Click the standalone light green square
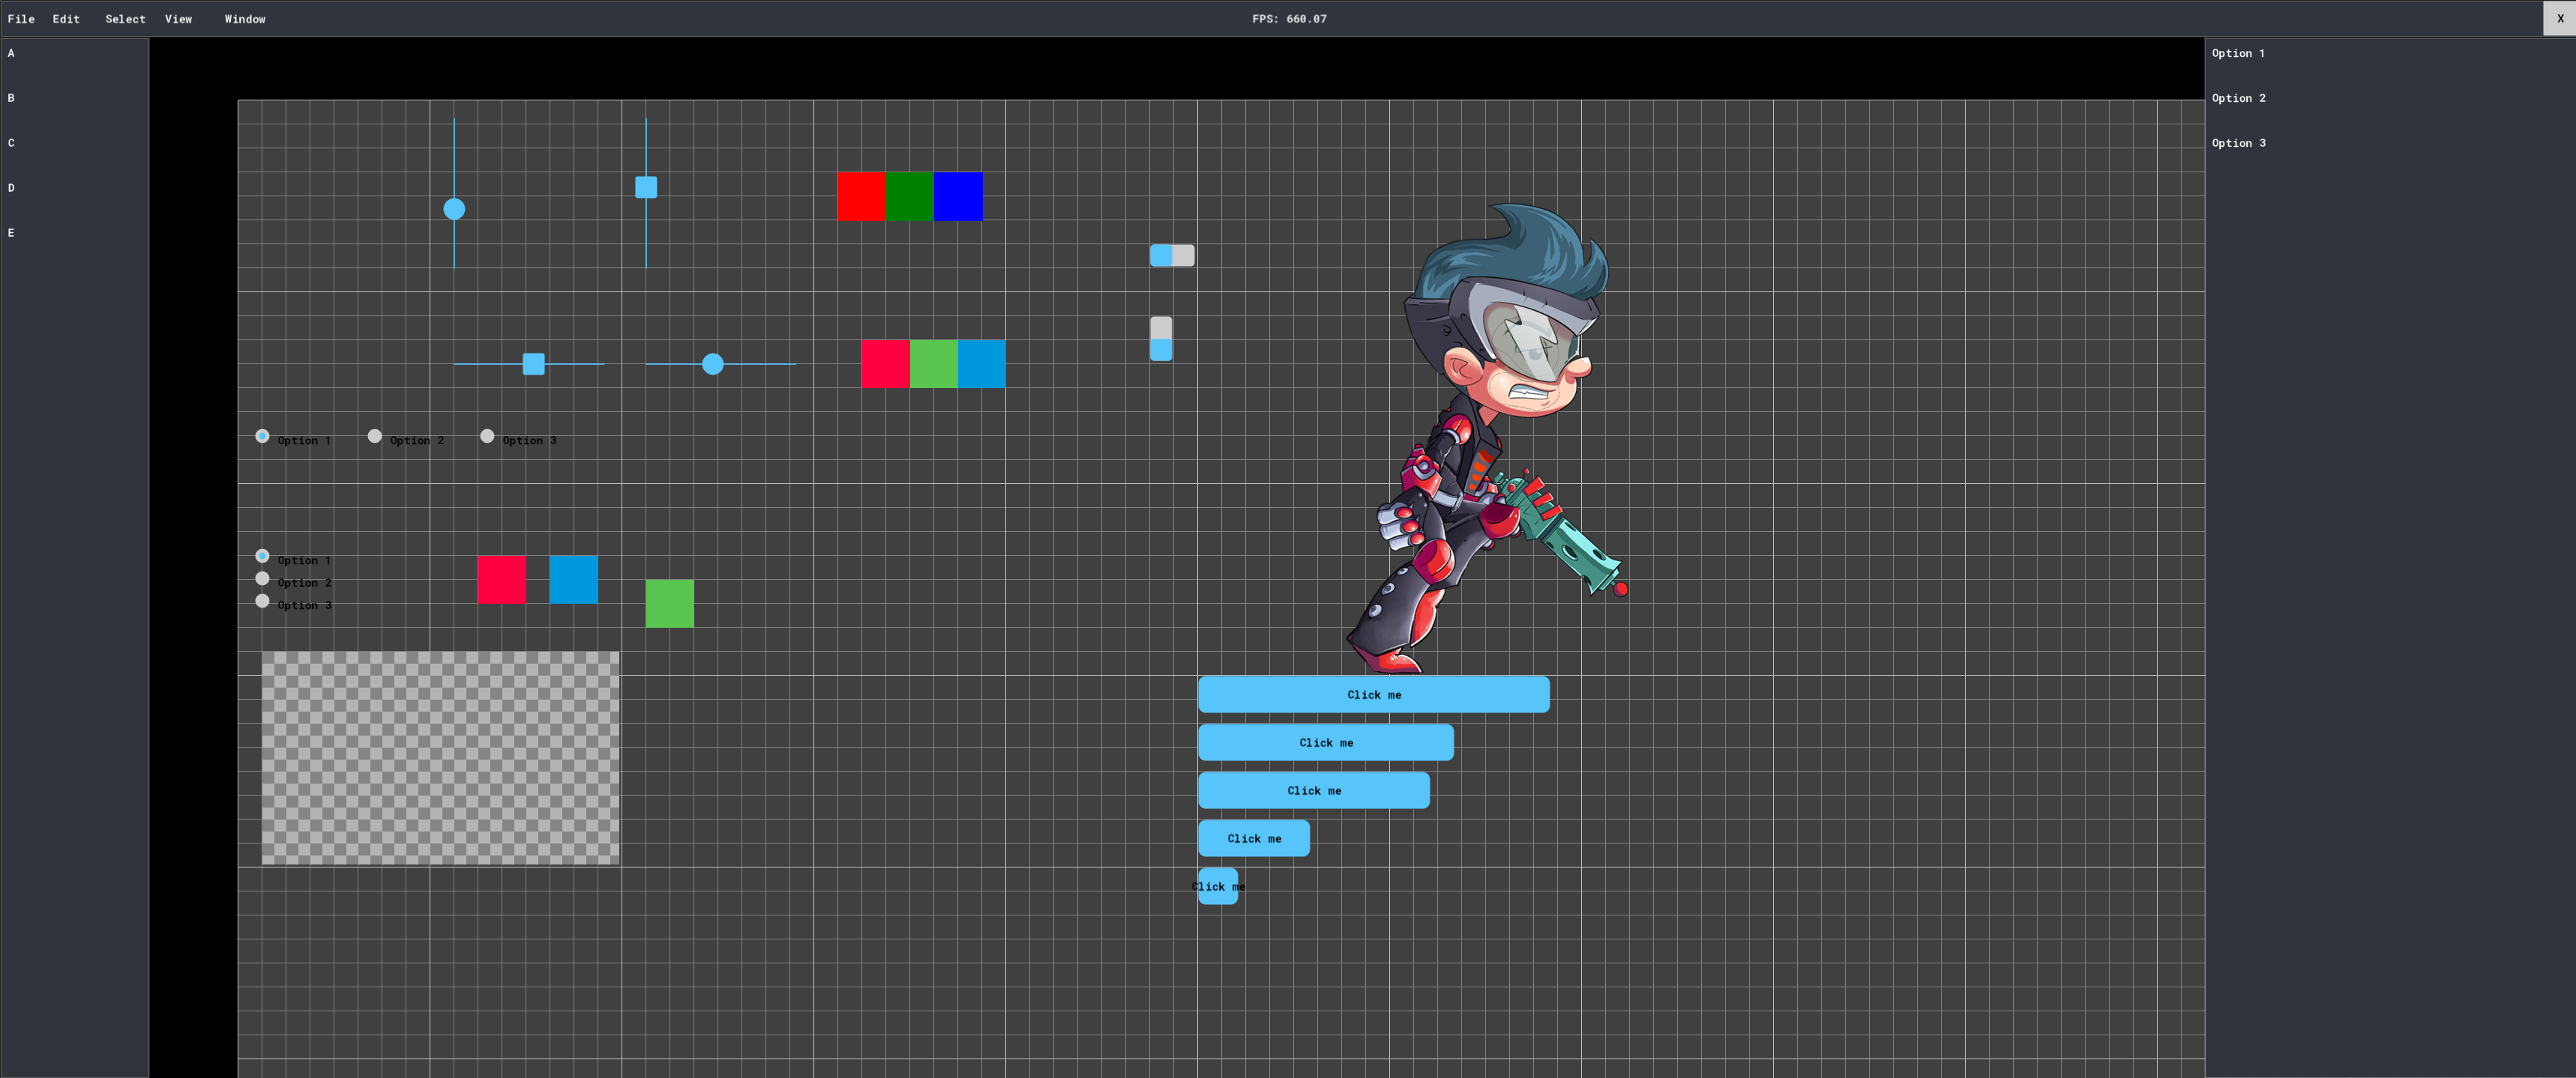 (x=669, y=604)
